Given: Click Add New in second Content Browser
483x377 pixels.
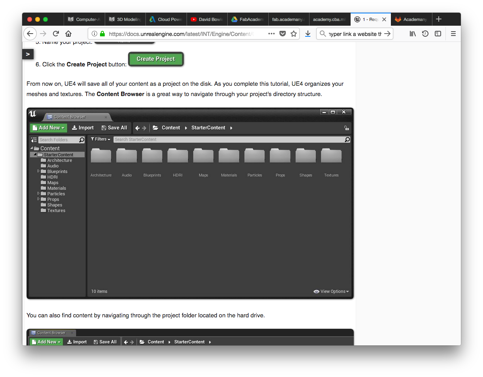Looking at the screenshot, I should [x=46, y=342].
